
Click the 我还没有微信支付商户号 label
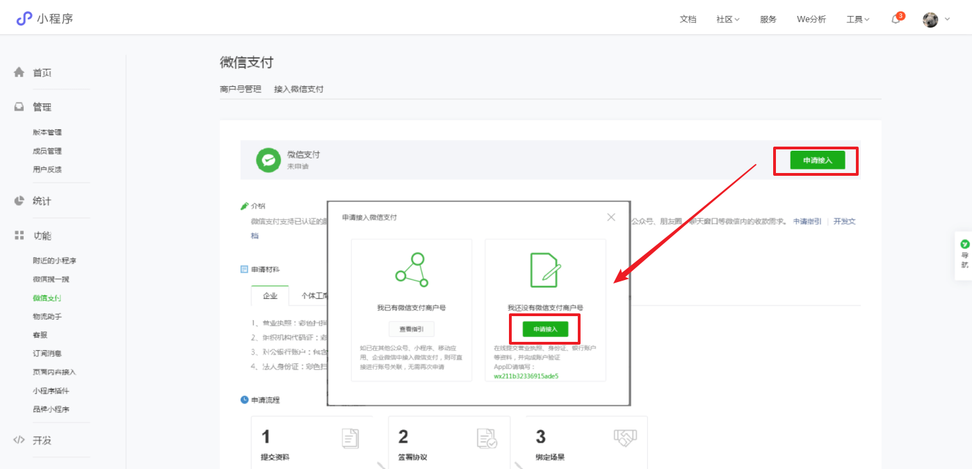(545, 307)
